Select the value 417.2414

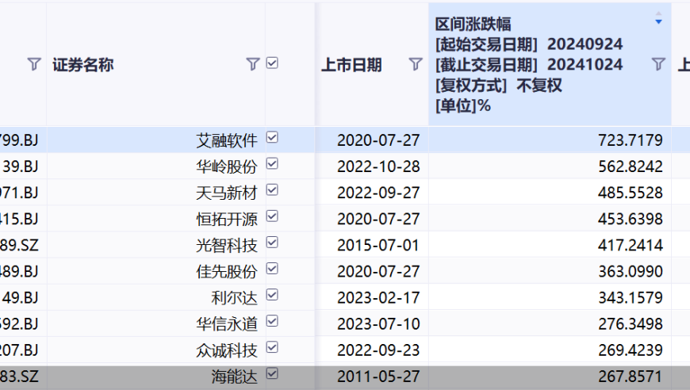click(631, 245)
